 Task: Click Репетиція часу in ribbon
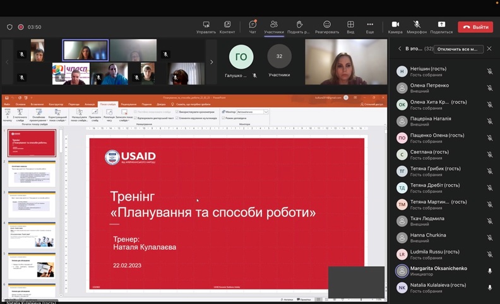point(109,115)
